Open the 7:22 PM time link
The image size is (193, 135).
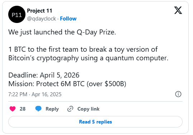(18, 94)
